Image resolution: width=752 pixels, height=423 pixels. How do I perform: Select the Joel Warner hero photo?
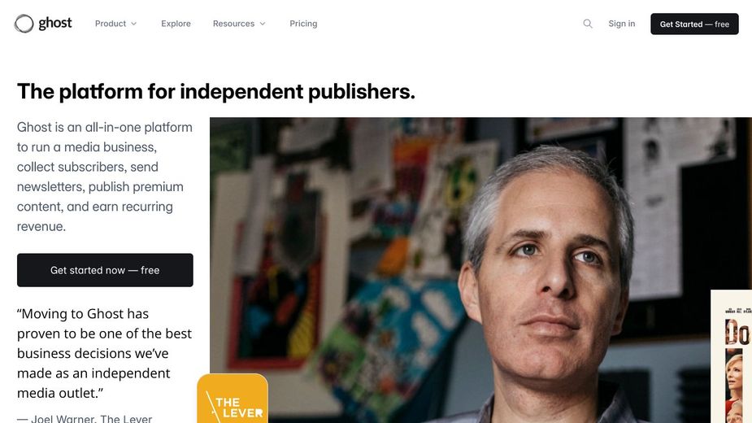coord(480,270)
